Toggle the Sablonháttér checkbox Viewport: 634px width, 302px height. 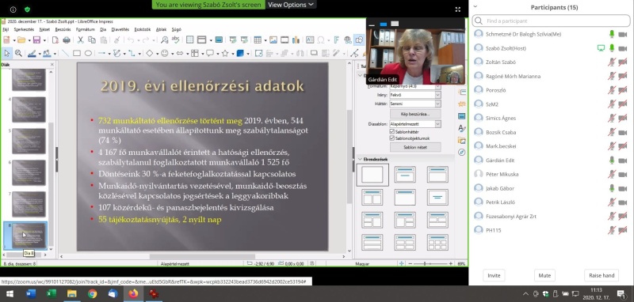(391, 132)
